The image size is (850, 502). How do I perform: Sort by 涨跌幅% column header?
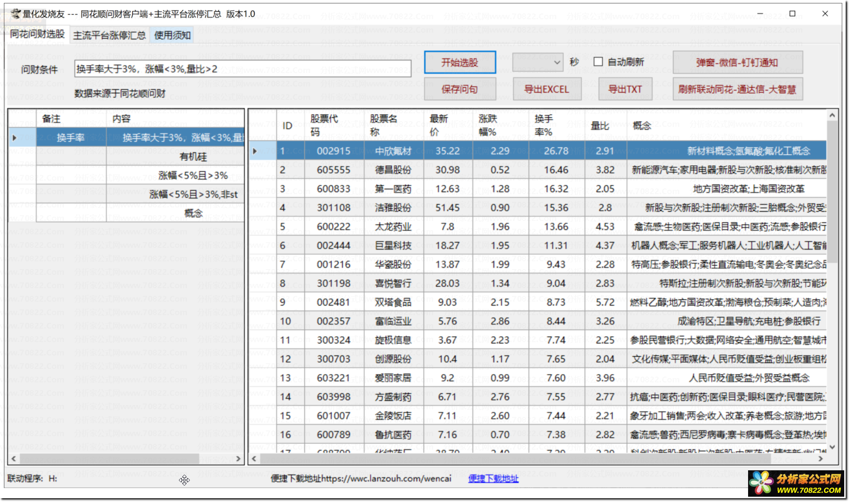pyautogui.click(x=500, y=125)
